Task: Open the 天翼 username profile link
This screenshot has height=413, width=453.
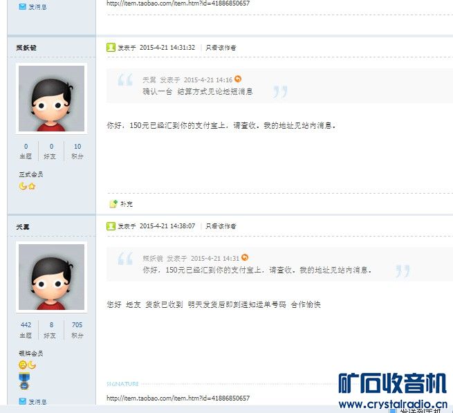Action: (x=23, y=227)
